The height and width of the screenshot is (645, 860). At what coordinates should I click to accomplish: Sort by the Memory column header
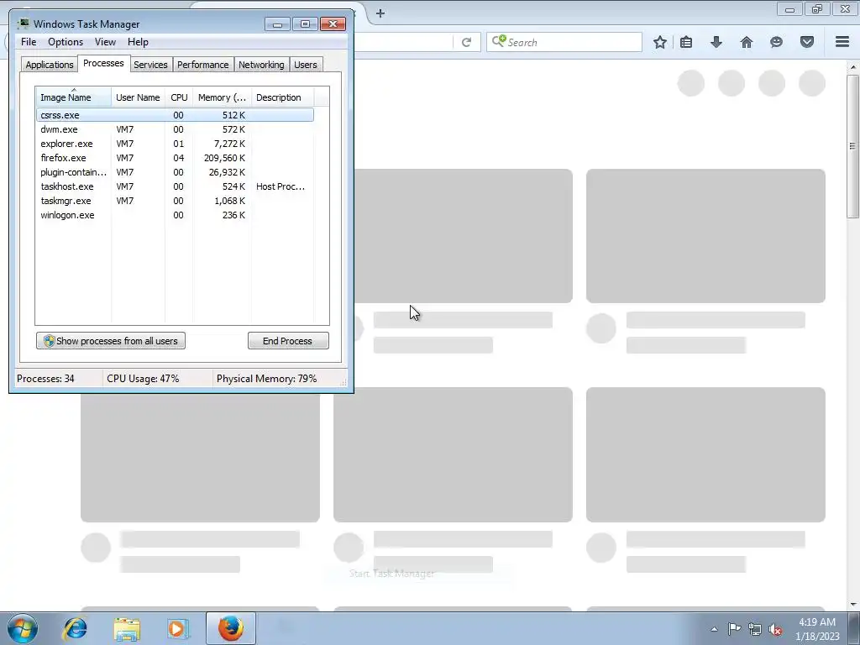[222, 97]
